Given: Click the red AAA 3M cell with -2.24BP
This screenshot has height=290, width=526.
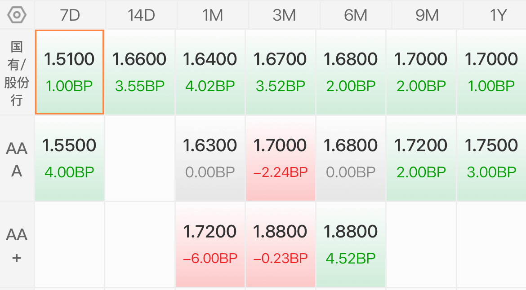Looking at the screenshot, I should coord(281,158).
